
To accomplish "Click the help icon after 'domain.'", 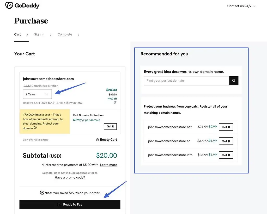I will (x=35, y=128).
